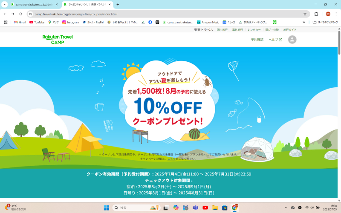
Task: Expand the tab search dropdown arrow
Action: (5, 4)
